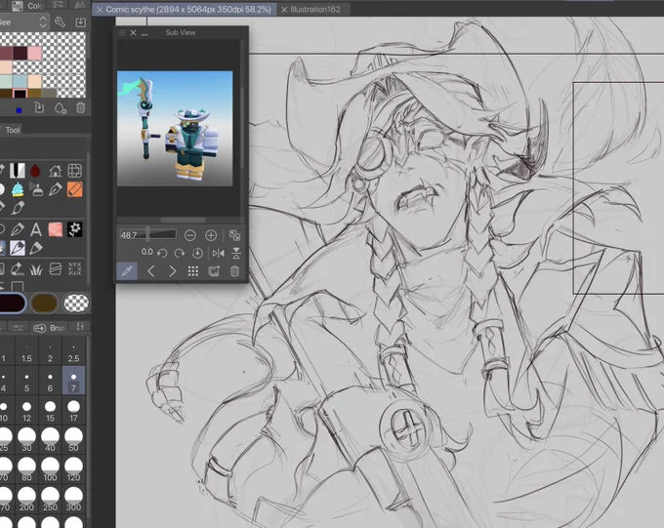Choose brush size 50
The width and height of the screenshot is (664, 528).
point(73,440)
